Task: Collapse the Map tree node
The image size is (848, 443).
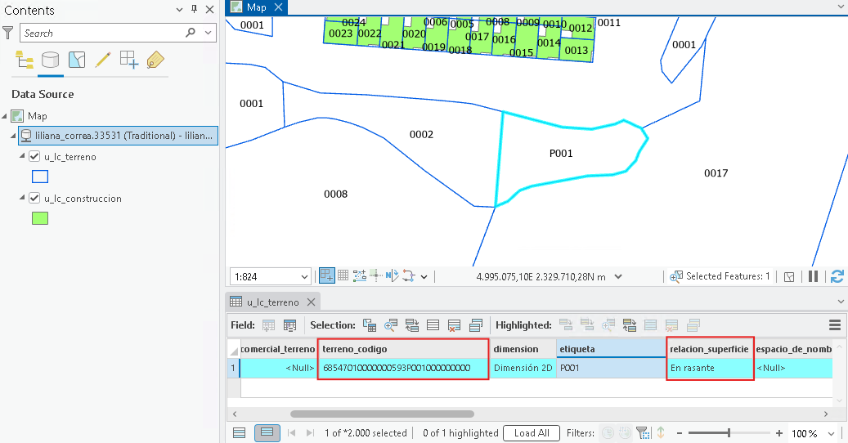Action: pyautogui.click(x=5, y=116)
